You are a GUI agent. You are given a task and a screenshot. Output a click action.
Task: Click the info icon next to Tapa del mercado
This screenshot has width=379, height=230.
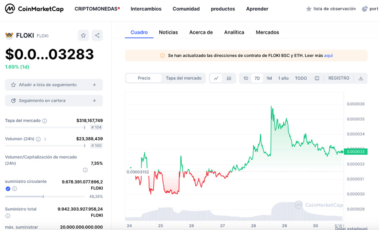pos(45,121)
